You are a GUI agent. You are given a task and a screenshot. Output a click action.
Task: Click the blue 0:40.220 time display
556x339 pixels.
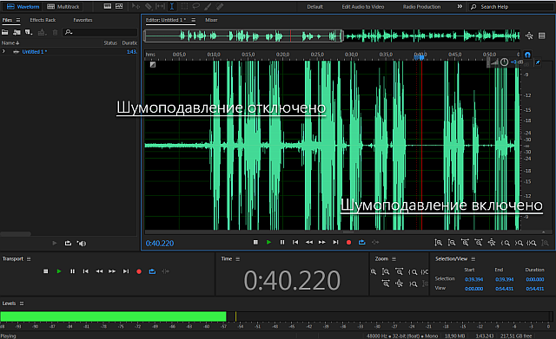tap(160, 244)
